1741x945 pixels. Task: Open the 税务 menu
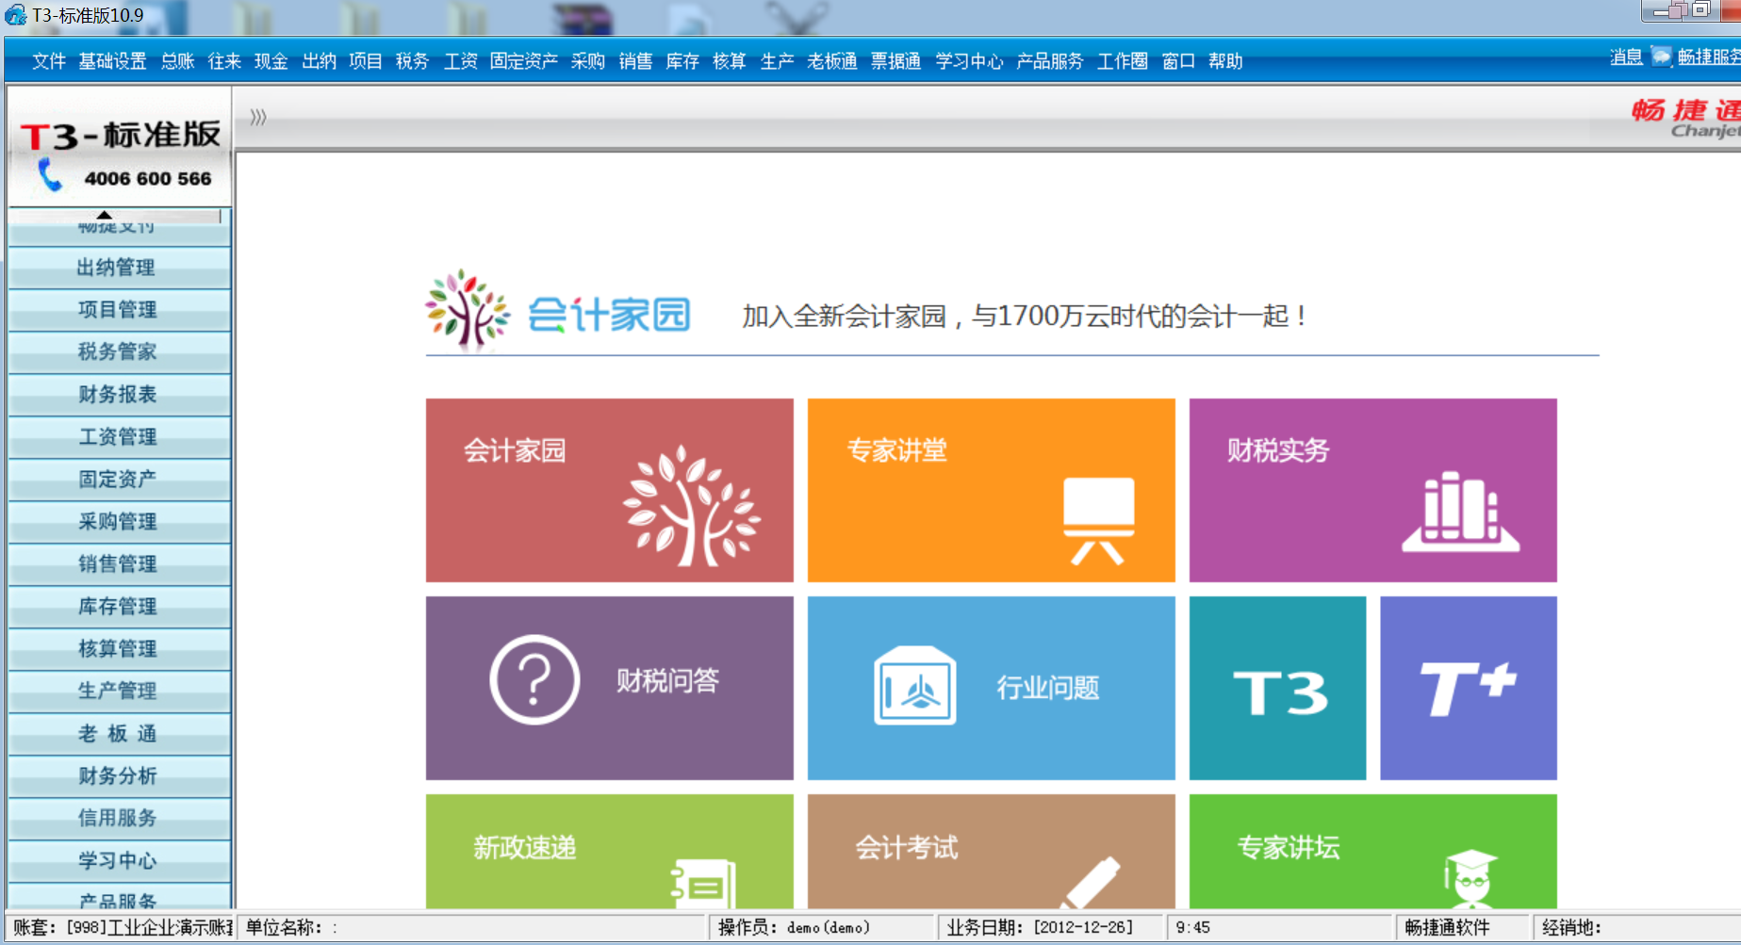pos(412,61)
